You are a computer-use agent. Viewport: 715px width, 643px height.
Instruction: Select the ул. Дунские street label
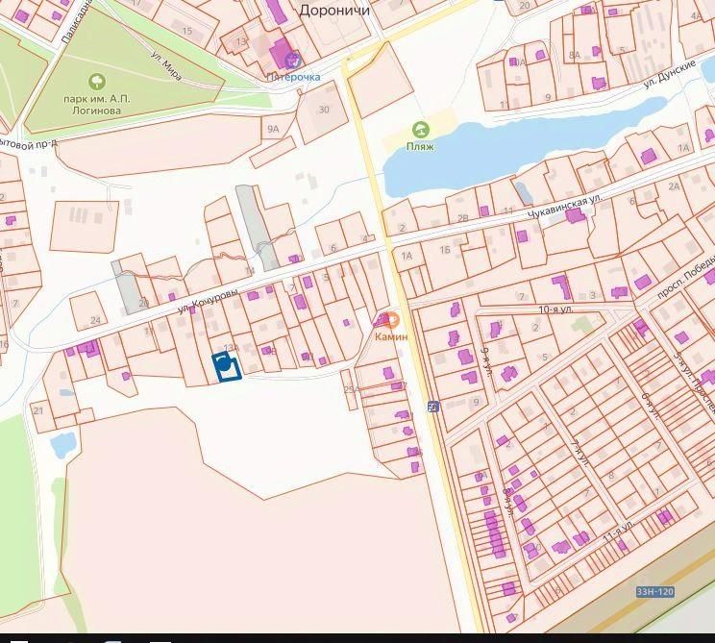[x=670, y=74]
